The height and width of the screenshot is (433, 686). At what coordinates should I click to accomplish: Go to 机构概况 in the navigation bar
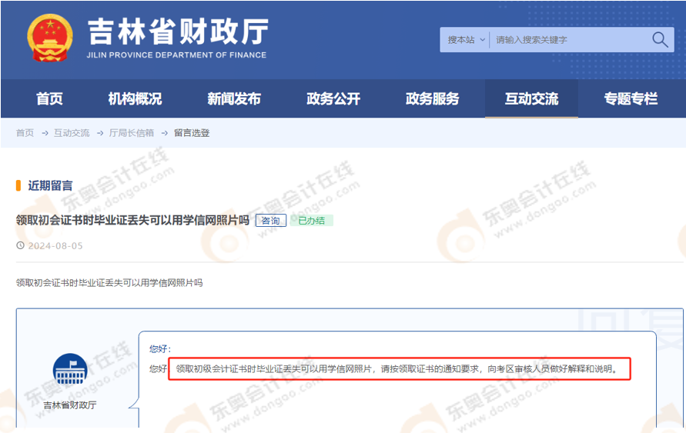pos(135,99)
